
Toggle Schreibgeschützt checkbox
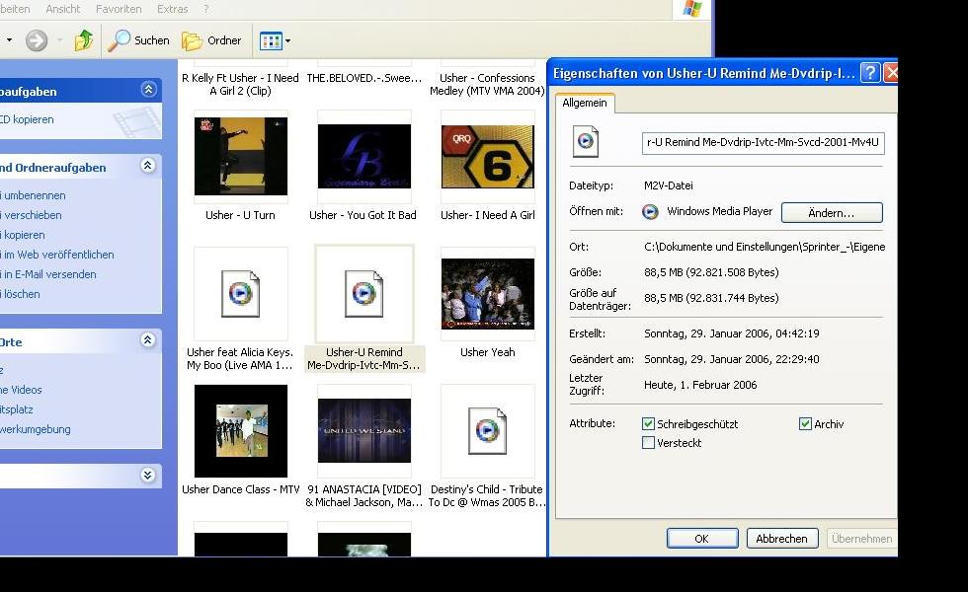pyautogui.click(x=648, y=423)
